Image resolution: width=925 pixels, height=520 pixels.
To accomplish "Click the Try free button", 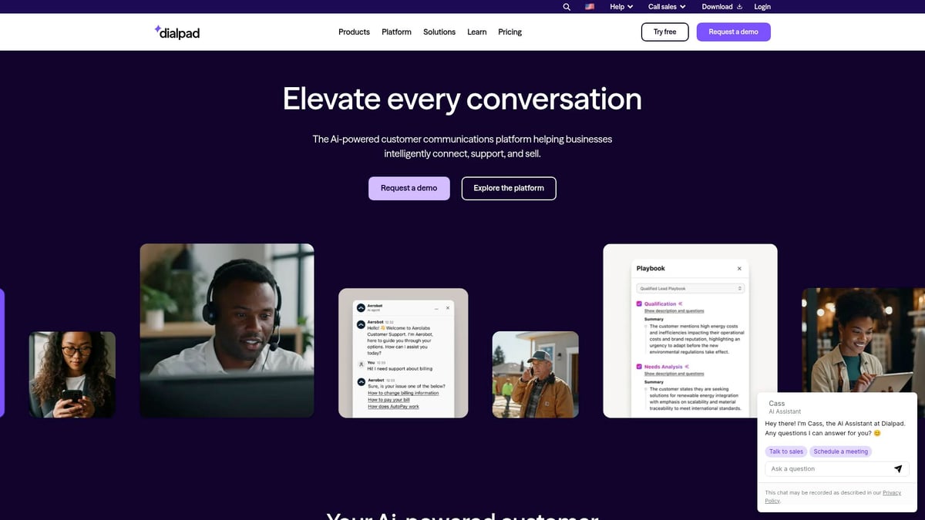I will click(x=664, y=32).
